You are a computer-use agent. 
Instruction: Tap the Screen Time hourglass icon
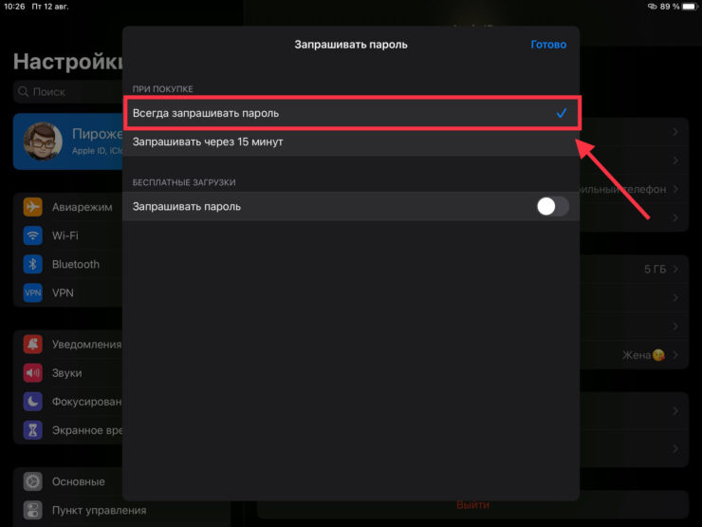[34, 430]
